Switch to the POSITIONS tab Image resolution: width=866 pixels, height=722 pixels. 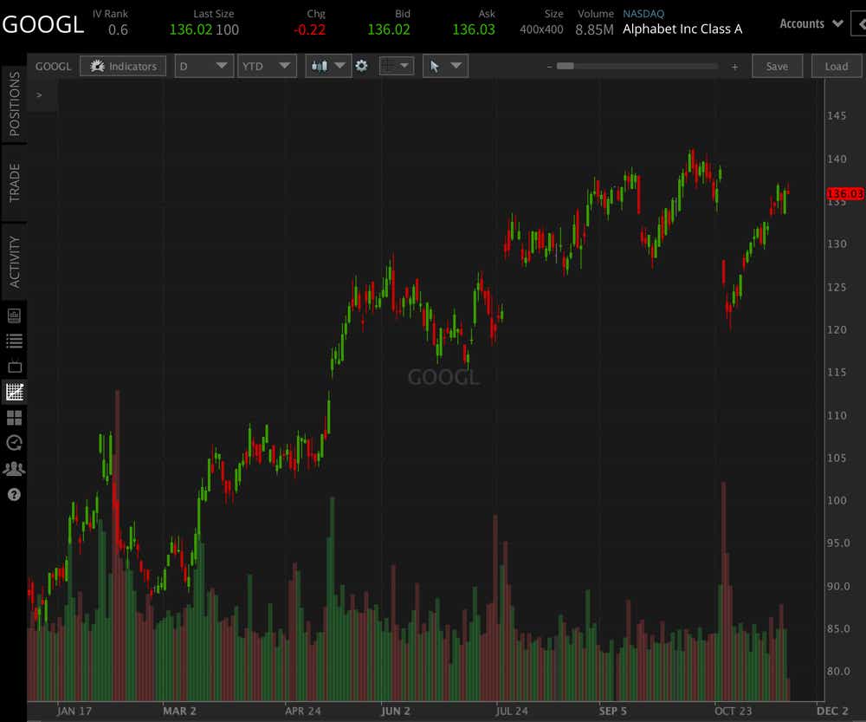pos(14,103)
